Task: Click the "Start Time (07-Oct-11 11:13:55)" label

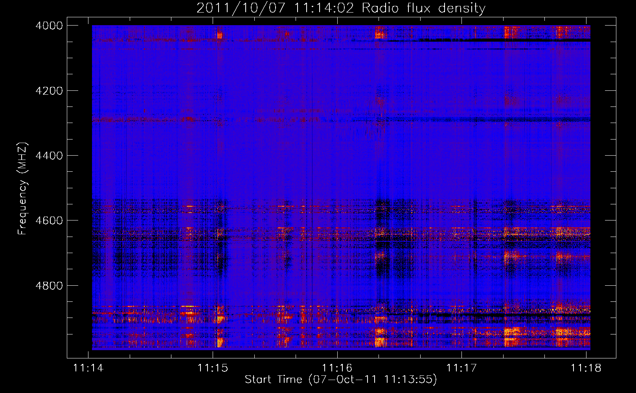Action: [341, 380]
